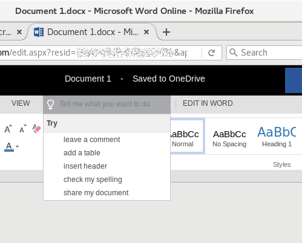Screen dimensions: 302x243
Task: Close the Document 1.docx tab
Action: click(x=146, y=32)
